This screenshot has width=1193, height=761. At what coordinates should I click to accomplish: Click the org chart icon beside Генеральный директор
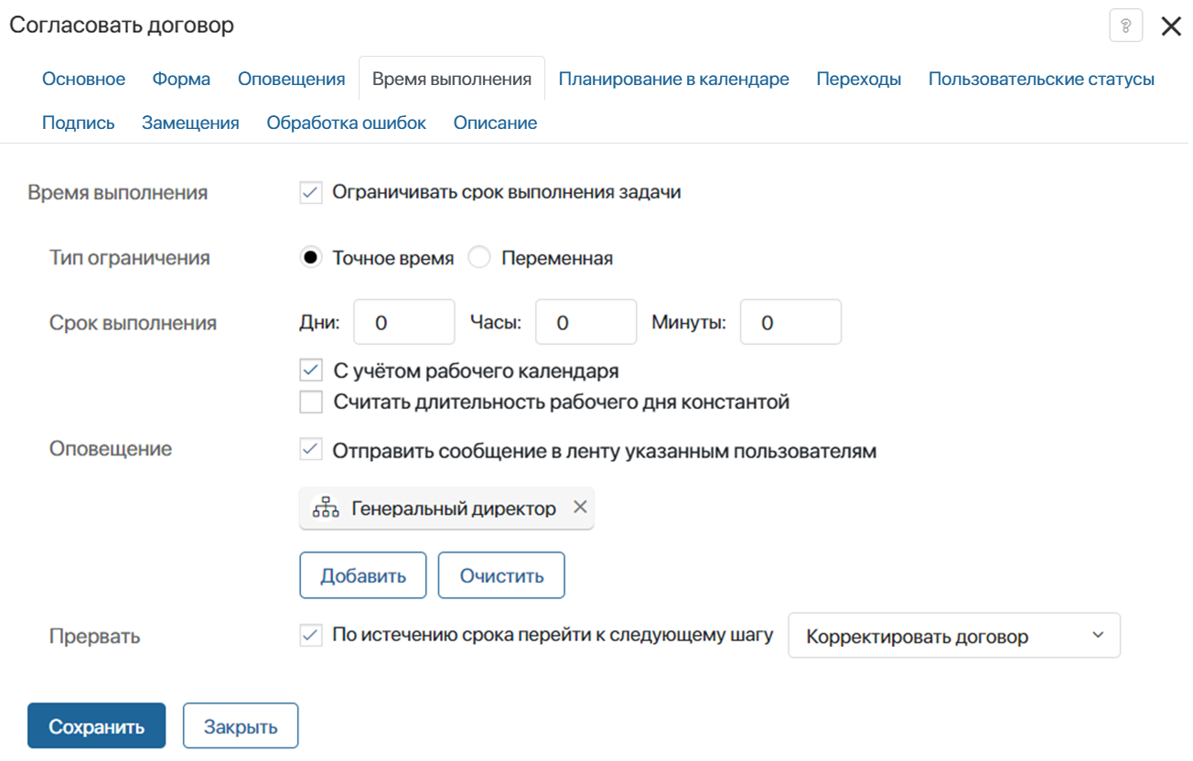[x=326, y=509]
